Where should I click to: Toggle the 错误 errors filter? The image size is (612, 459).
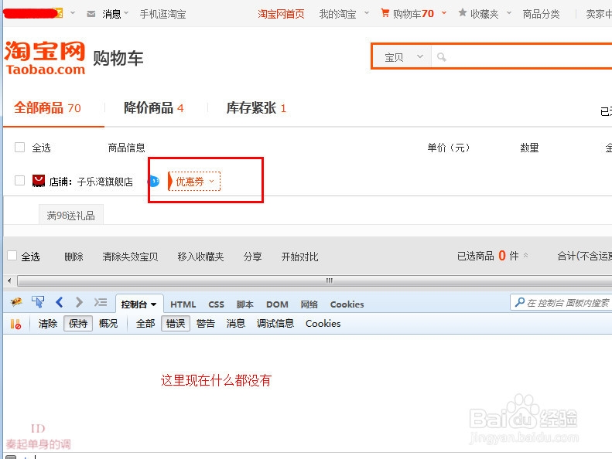click(x=176, y=324)
